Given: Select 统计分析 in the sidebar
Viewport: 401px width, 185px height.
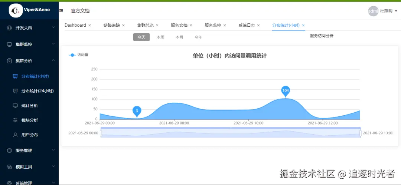Looking at the screenshot, I should (x=29, y=106).
